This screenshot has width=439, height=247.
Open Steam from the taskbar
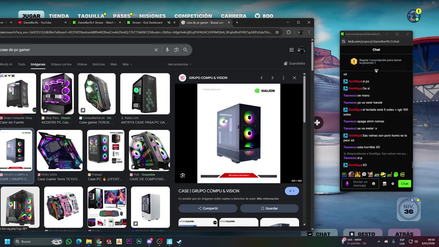pyautogui.click(x=179, y=242)
